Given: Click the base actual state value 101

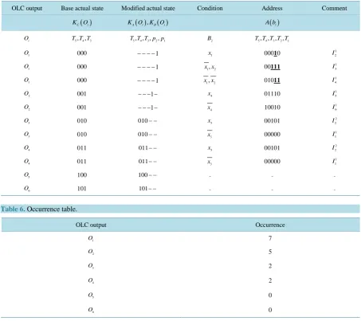Looking at the screenshot, I should (82, 189).
